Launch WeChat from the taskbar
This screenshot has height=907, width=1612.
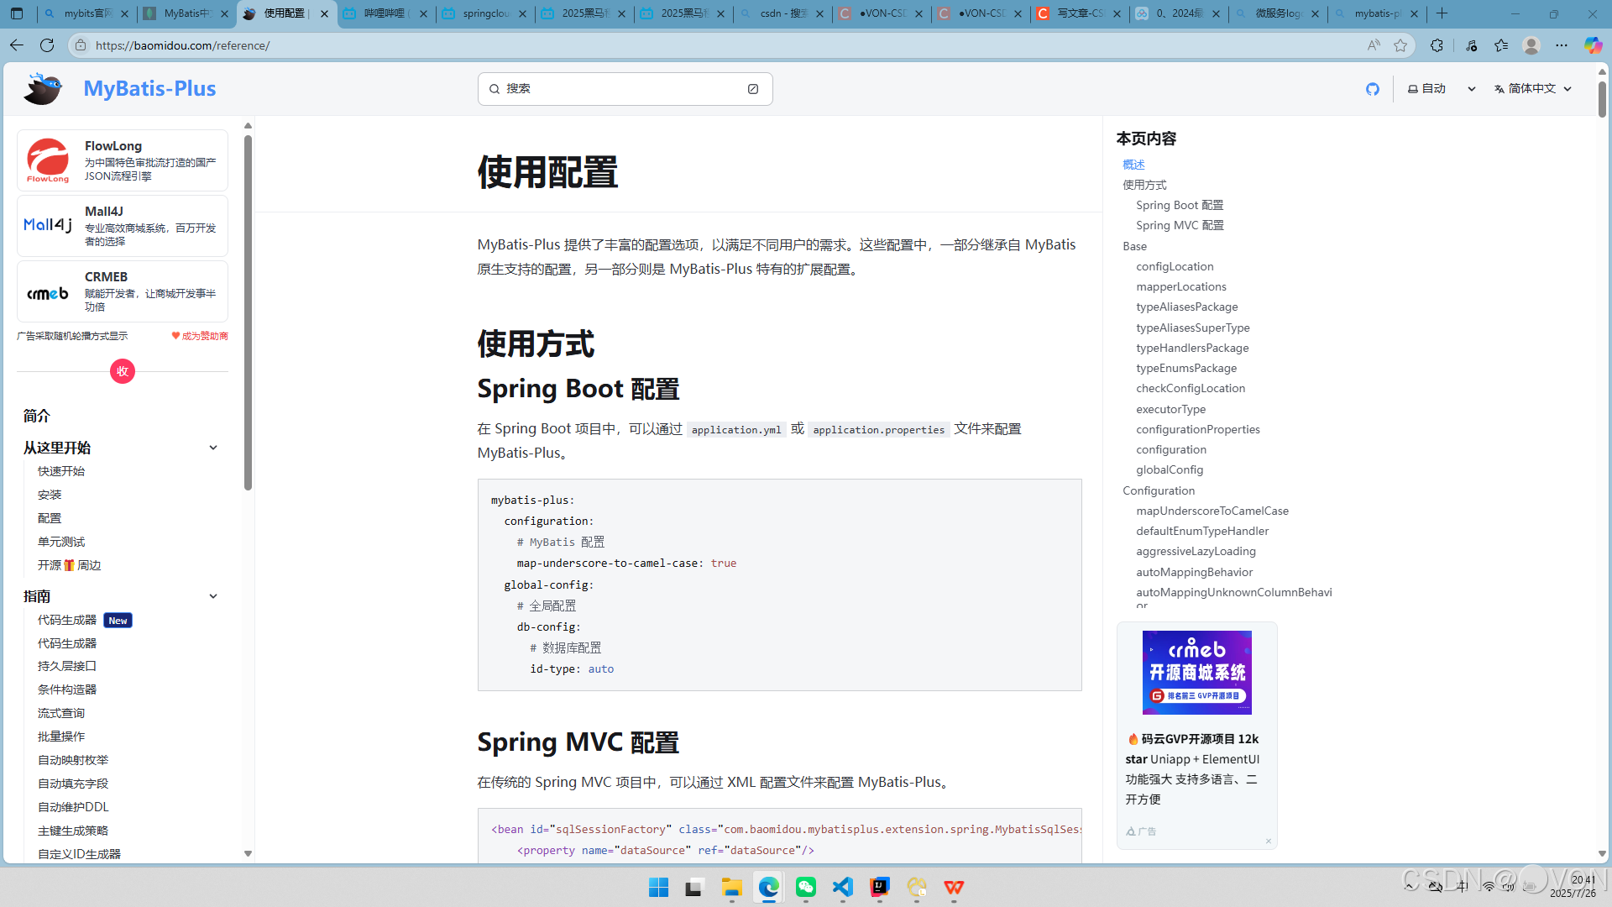(806, 887)
